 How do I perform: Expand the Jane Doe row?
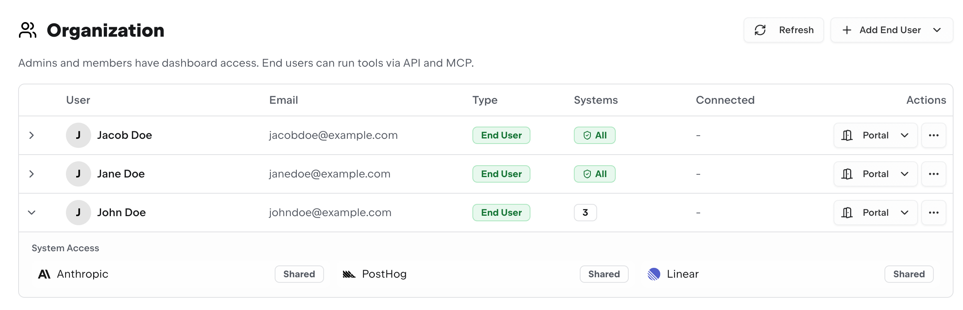32,174
